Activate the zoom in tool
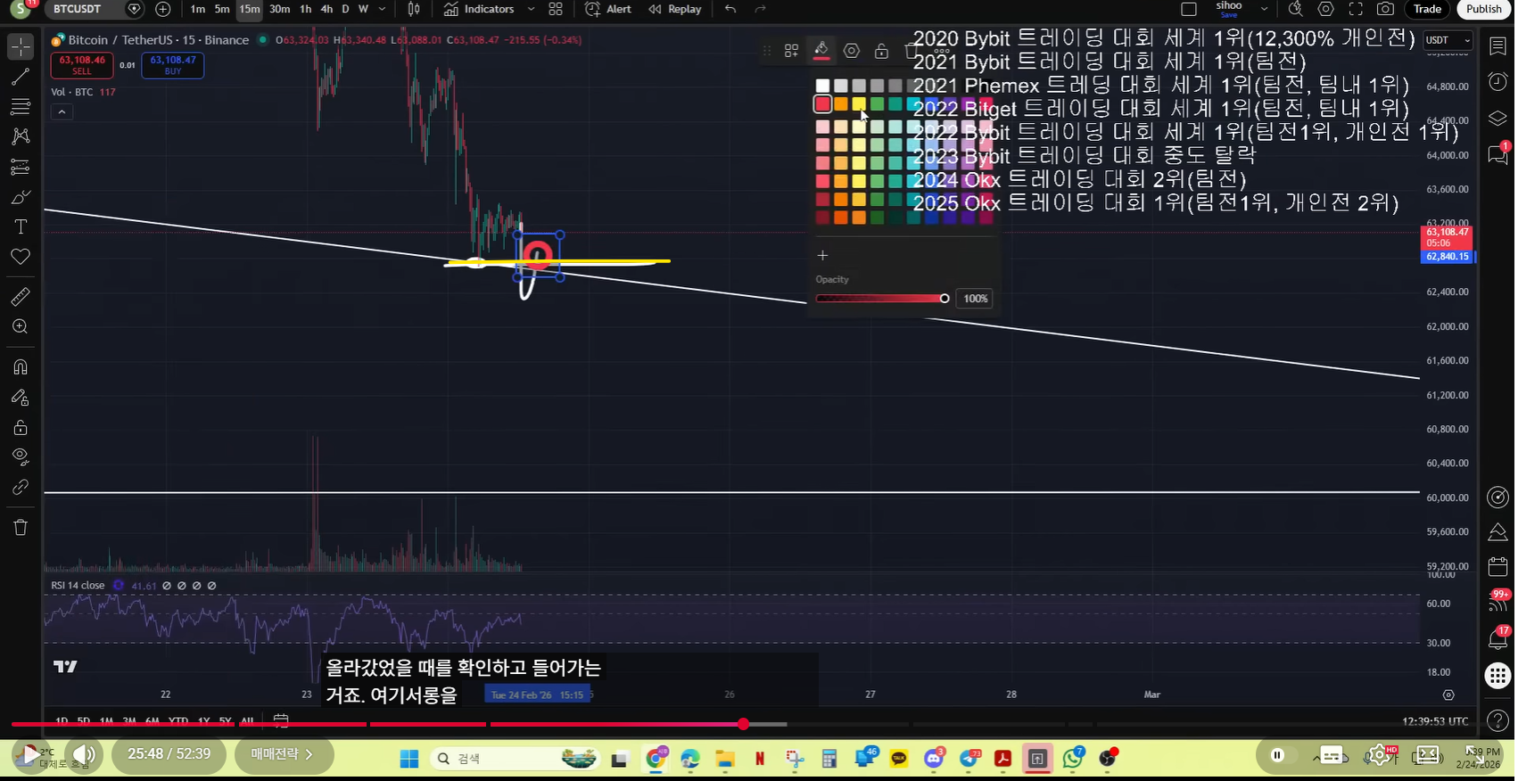This screenshot has width=1518, height=781. tap(21, 327)
